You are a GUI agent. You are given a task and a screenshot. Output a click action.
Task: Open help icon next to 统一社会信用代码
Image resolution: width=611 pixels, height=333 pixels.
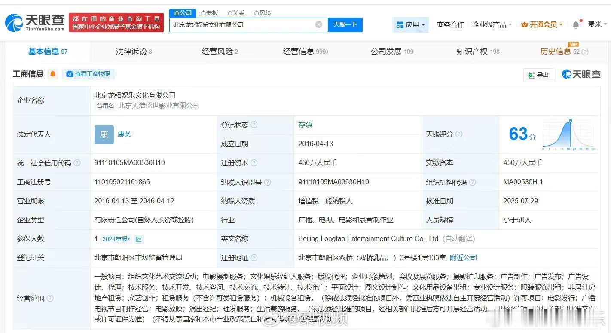77,163
